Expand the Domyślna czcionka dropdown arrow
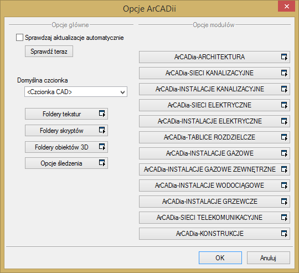Viewport: 299px width, 273px height. (x=122, y=92)
